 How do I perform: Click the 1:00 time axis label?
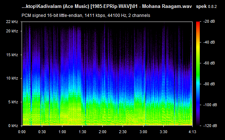click(x=62, y=132)
